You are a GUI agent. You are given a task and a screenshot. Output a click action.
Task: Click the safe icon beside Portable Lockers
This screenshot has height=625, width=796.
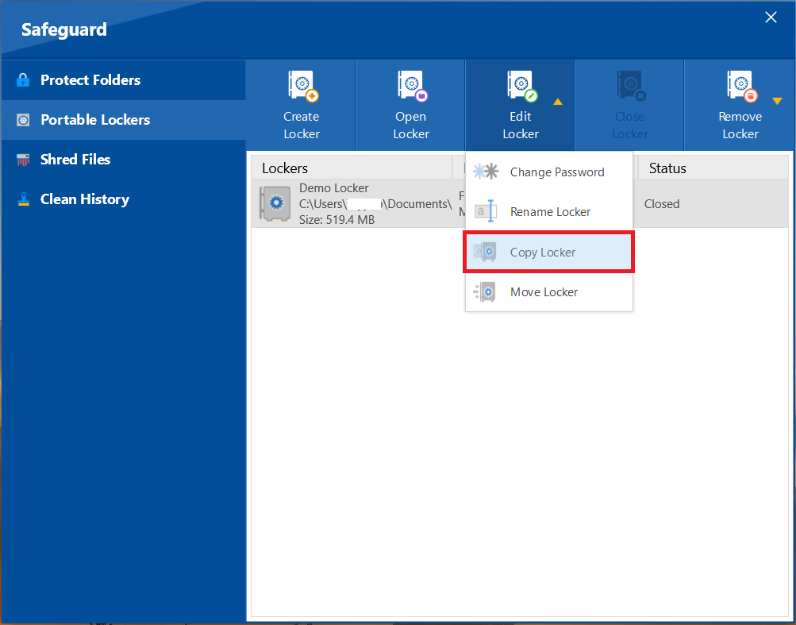click(23, 120)
